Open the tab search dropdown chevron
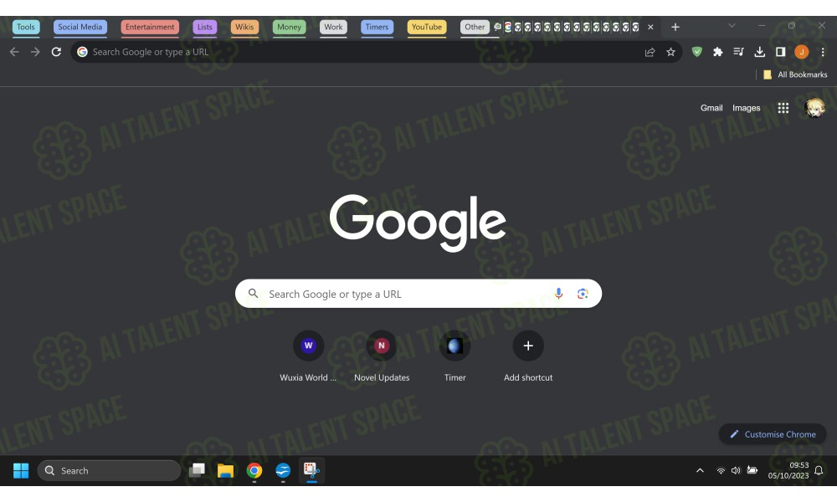The width and height of the screenshot is (837, 502). (732, 26)
